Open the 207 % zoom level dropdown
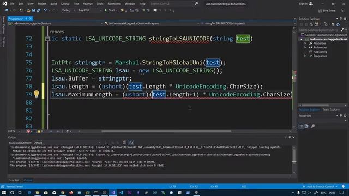349x196 pixels. coord(20,131)
